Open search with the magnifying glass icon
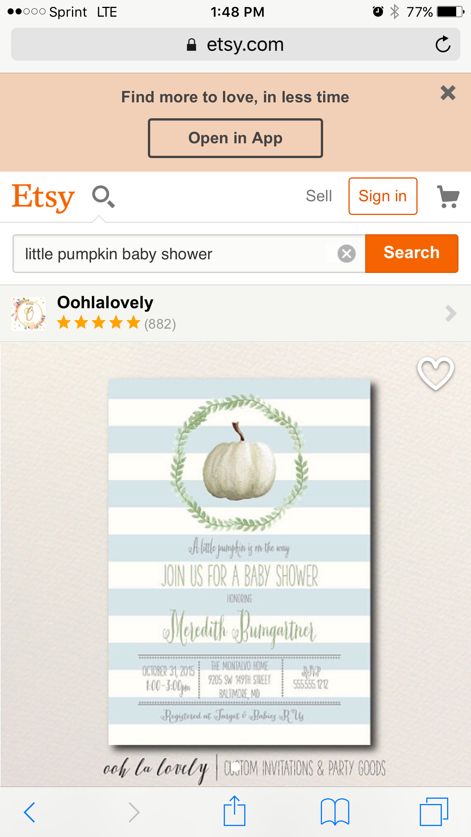This screenshot has width=471, height=837. [103, 196]
